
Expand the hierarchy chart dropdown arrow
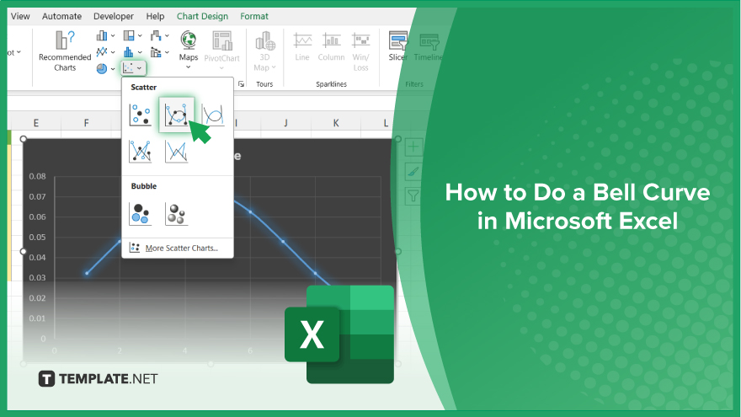(x=140, y=36)
